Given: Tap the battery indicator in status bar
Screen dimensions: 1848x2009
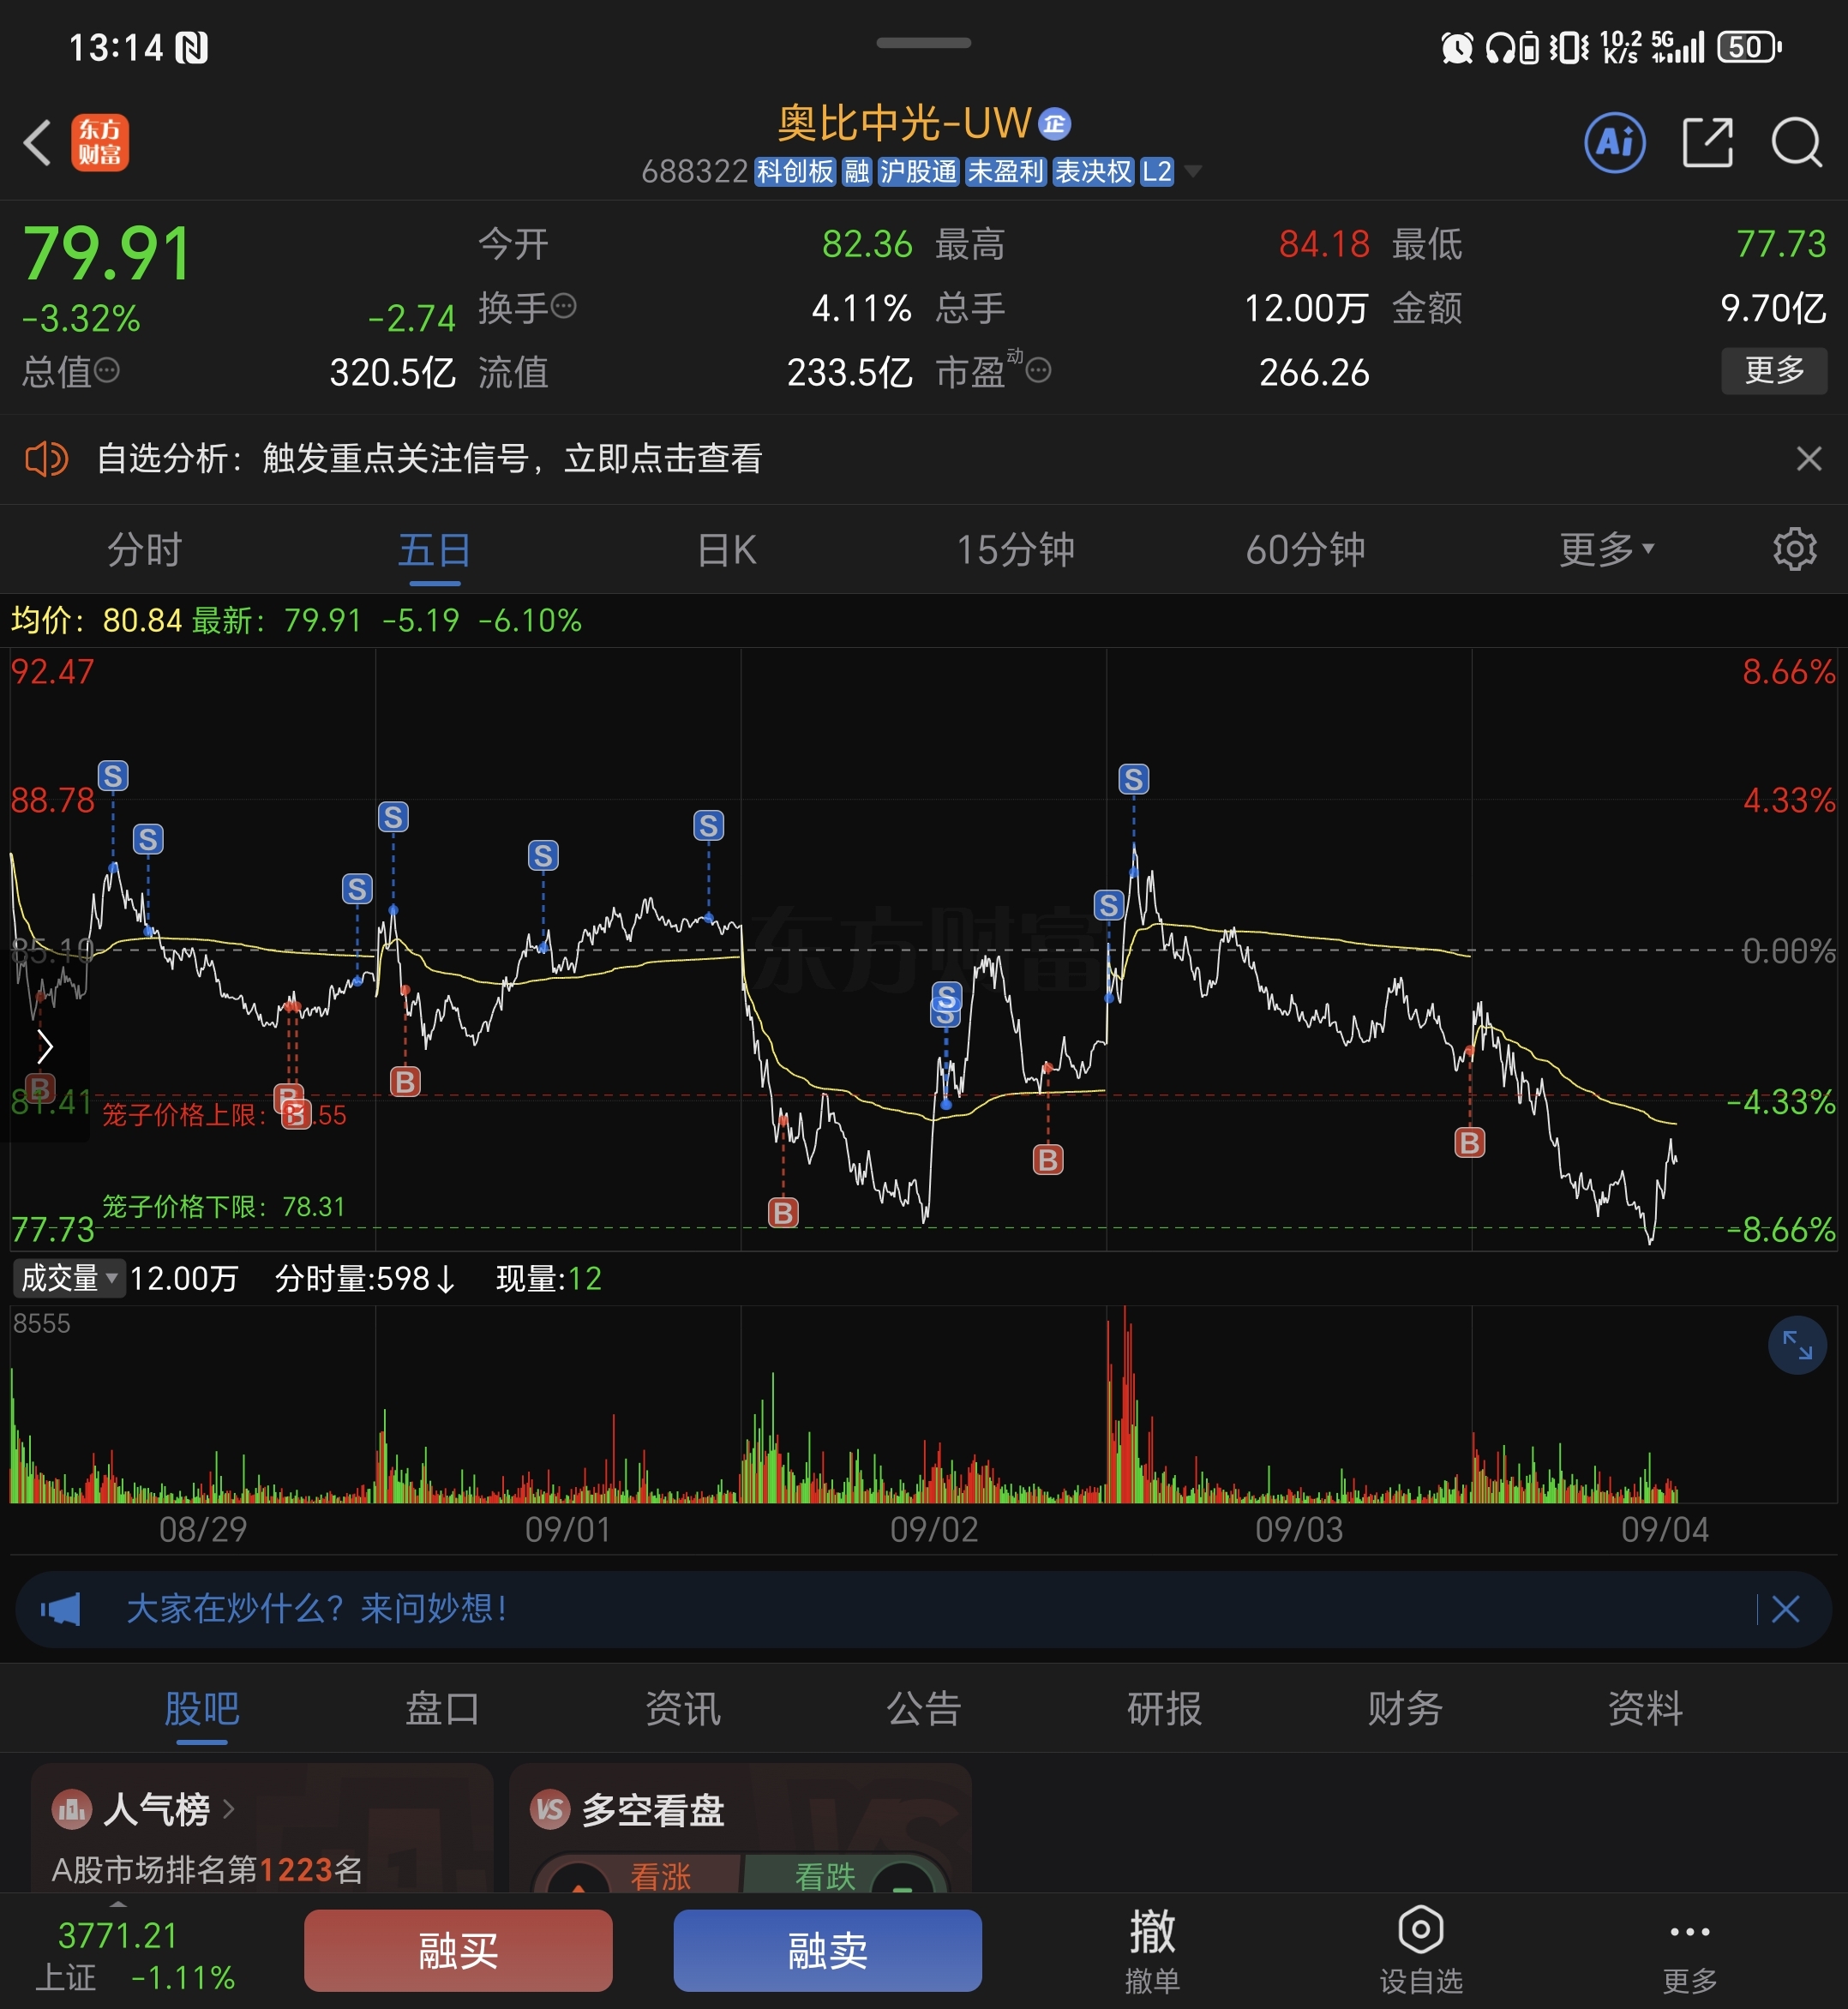Looking at the screenshot, I should tap(1749, 47).
